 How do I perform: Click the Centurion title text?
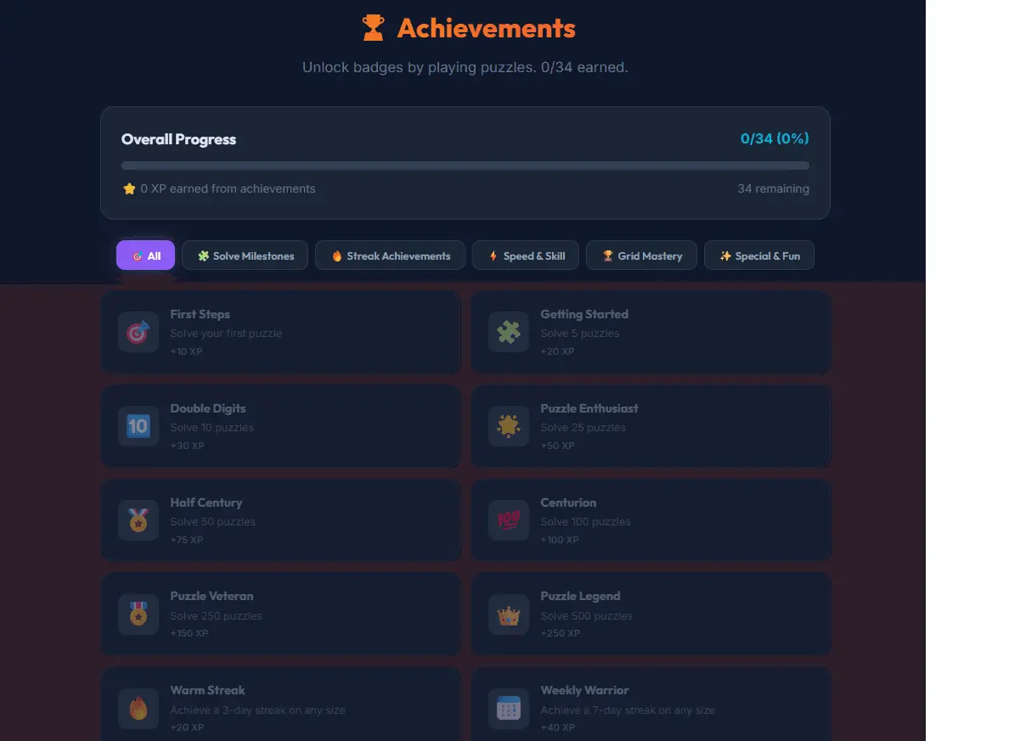pyautogui.click(x=568, y=502)
